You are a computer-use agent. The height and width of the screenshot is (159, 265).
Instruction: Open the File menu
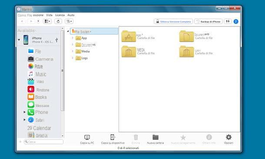pos(30,15)
